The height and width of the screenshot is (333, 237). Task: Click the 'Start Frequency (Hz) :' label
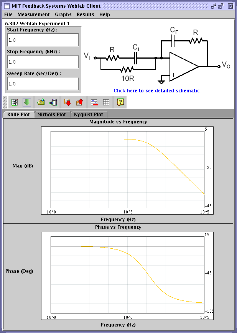(x=32, y=30)
